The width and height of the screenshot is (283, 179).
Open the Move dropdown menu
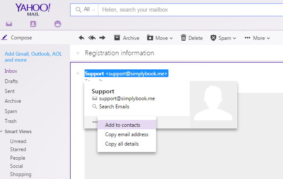160,38
